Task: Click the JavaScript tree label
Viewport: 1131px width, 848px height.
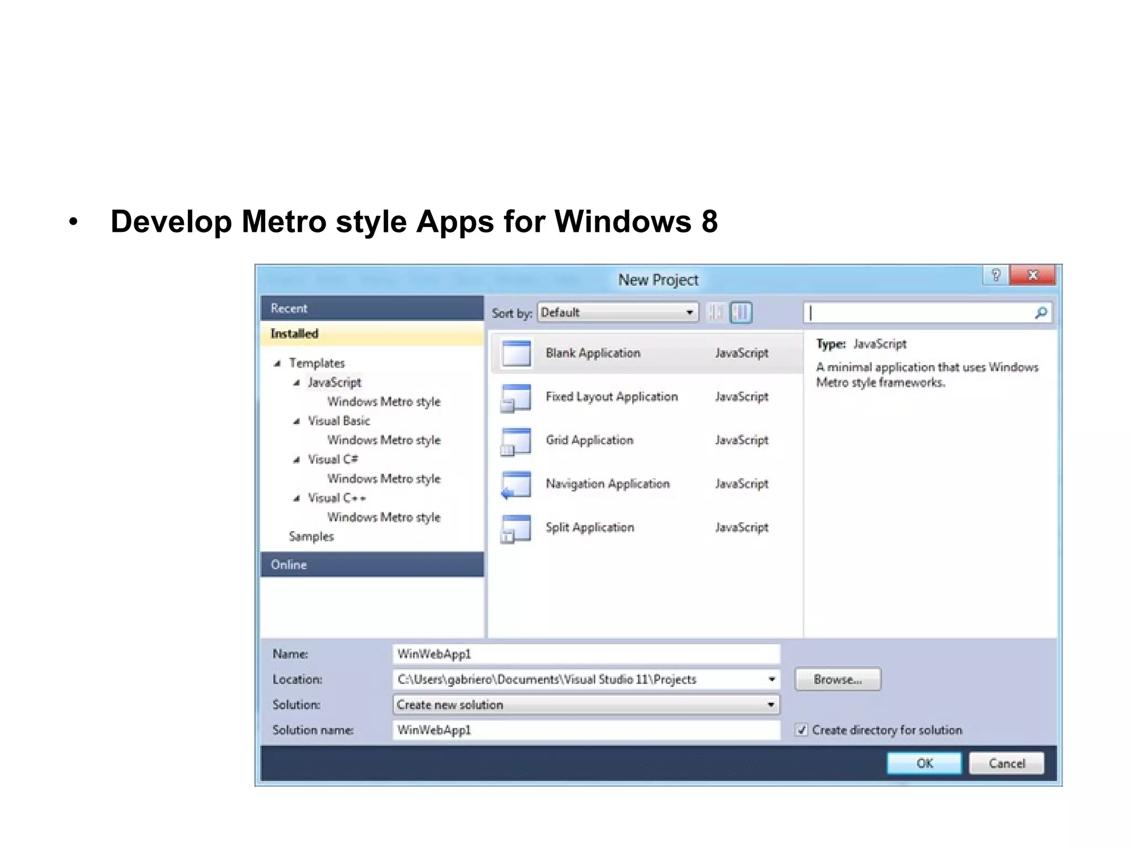Action: click(x=334, y=382)
